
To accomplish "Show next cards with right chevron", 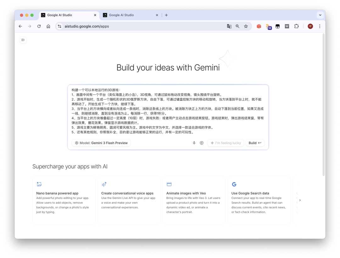I will (300, 200).
